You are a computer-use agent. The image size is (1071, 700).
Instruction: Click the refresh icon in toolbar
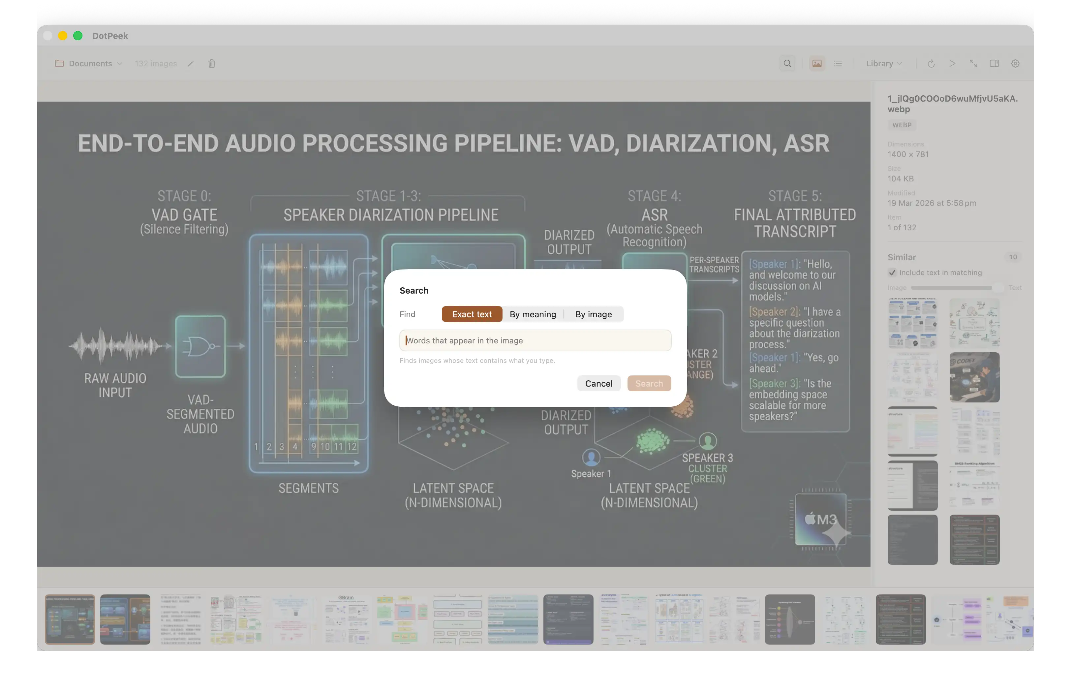coord(931,63)
